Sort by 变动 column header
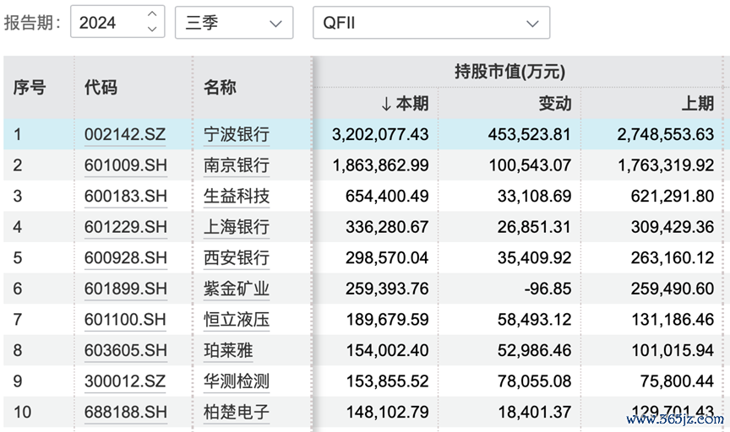Viewport: 730px width, 432px height. 554,103
